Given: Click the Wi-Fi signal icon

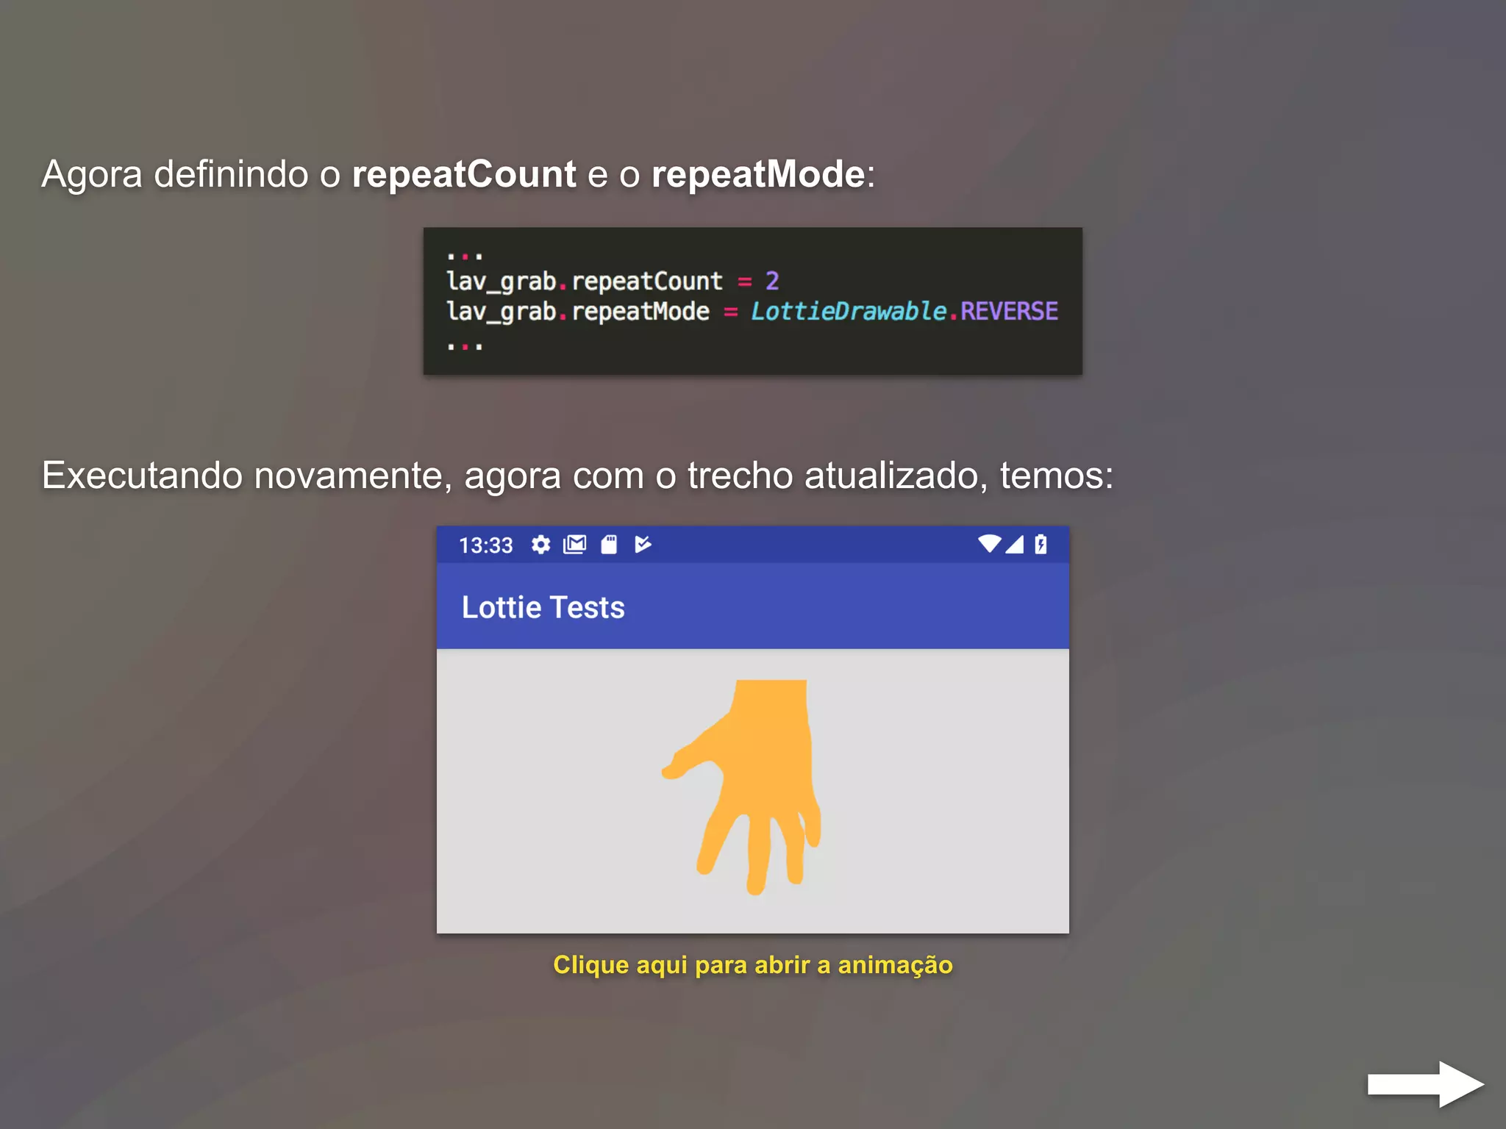Looking at the screenshot, I should tap(990, 544).
